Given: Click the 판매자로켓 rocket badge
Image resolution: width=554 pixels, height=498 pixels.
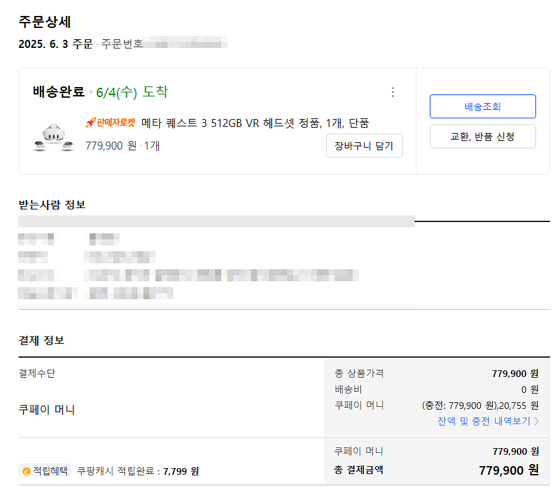Looking at the screenshot, I should (x=110, y=123).
